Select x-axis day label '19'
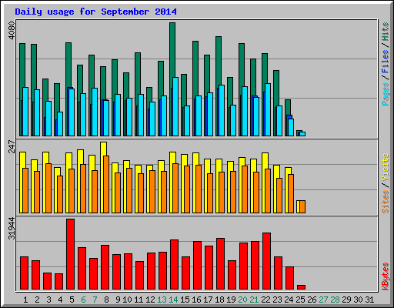Image resolution: width=394 pixels, height=308 pixels. click(x=231, y=300)
